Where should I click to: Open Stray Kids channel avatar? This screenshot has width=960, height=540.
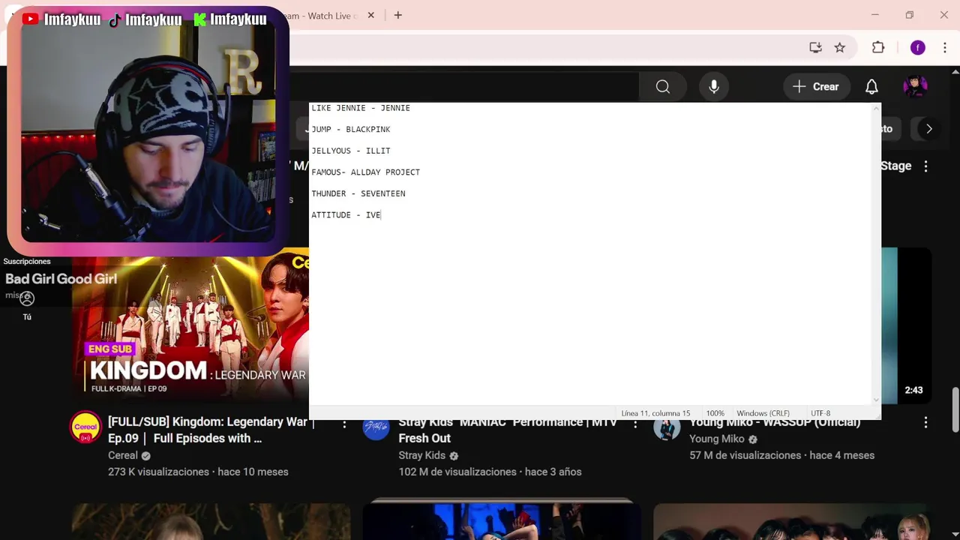[x=376, y=427]
